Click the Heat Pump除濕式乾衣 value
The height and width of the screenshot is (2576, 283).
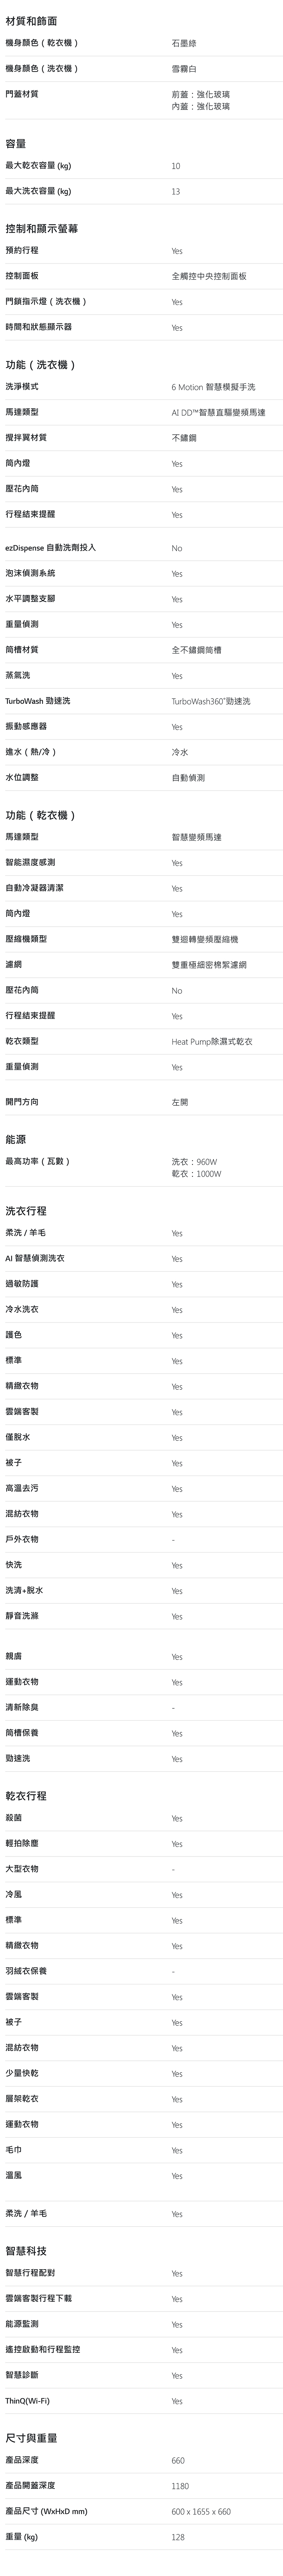[x=212, y=1041]
